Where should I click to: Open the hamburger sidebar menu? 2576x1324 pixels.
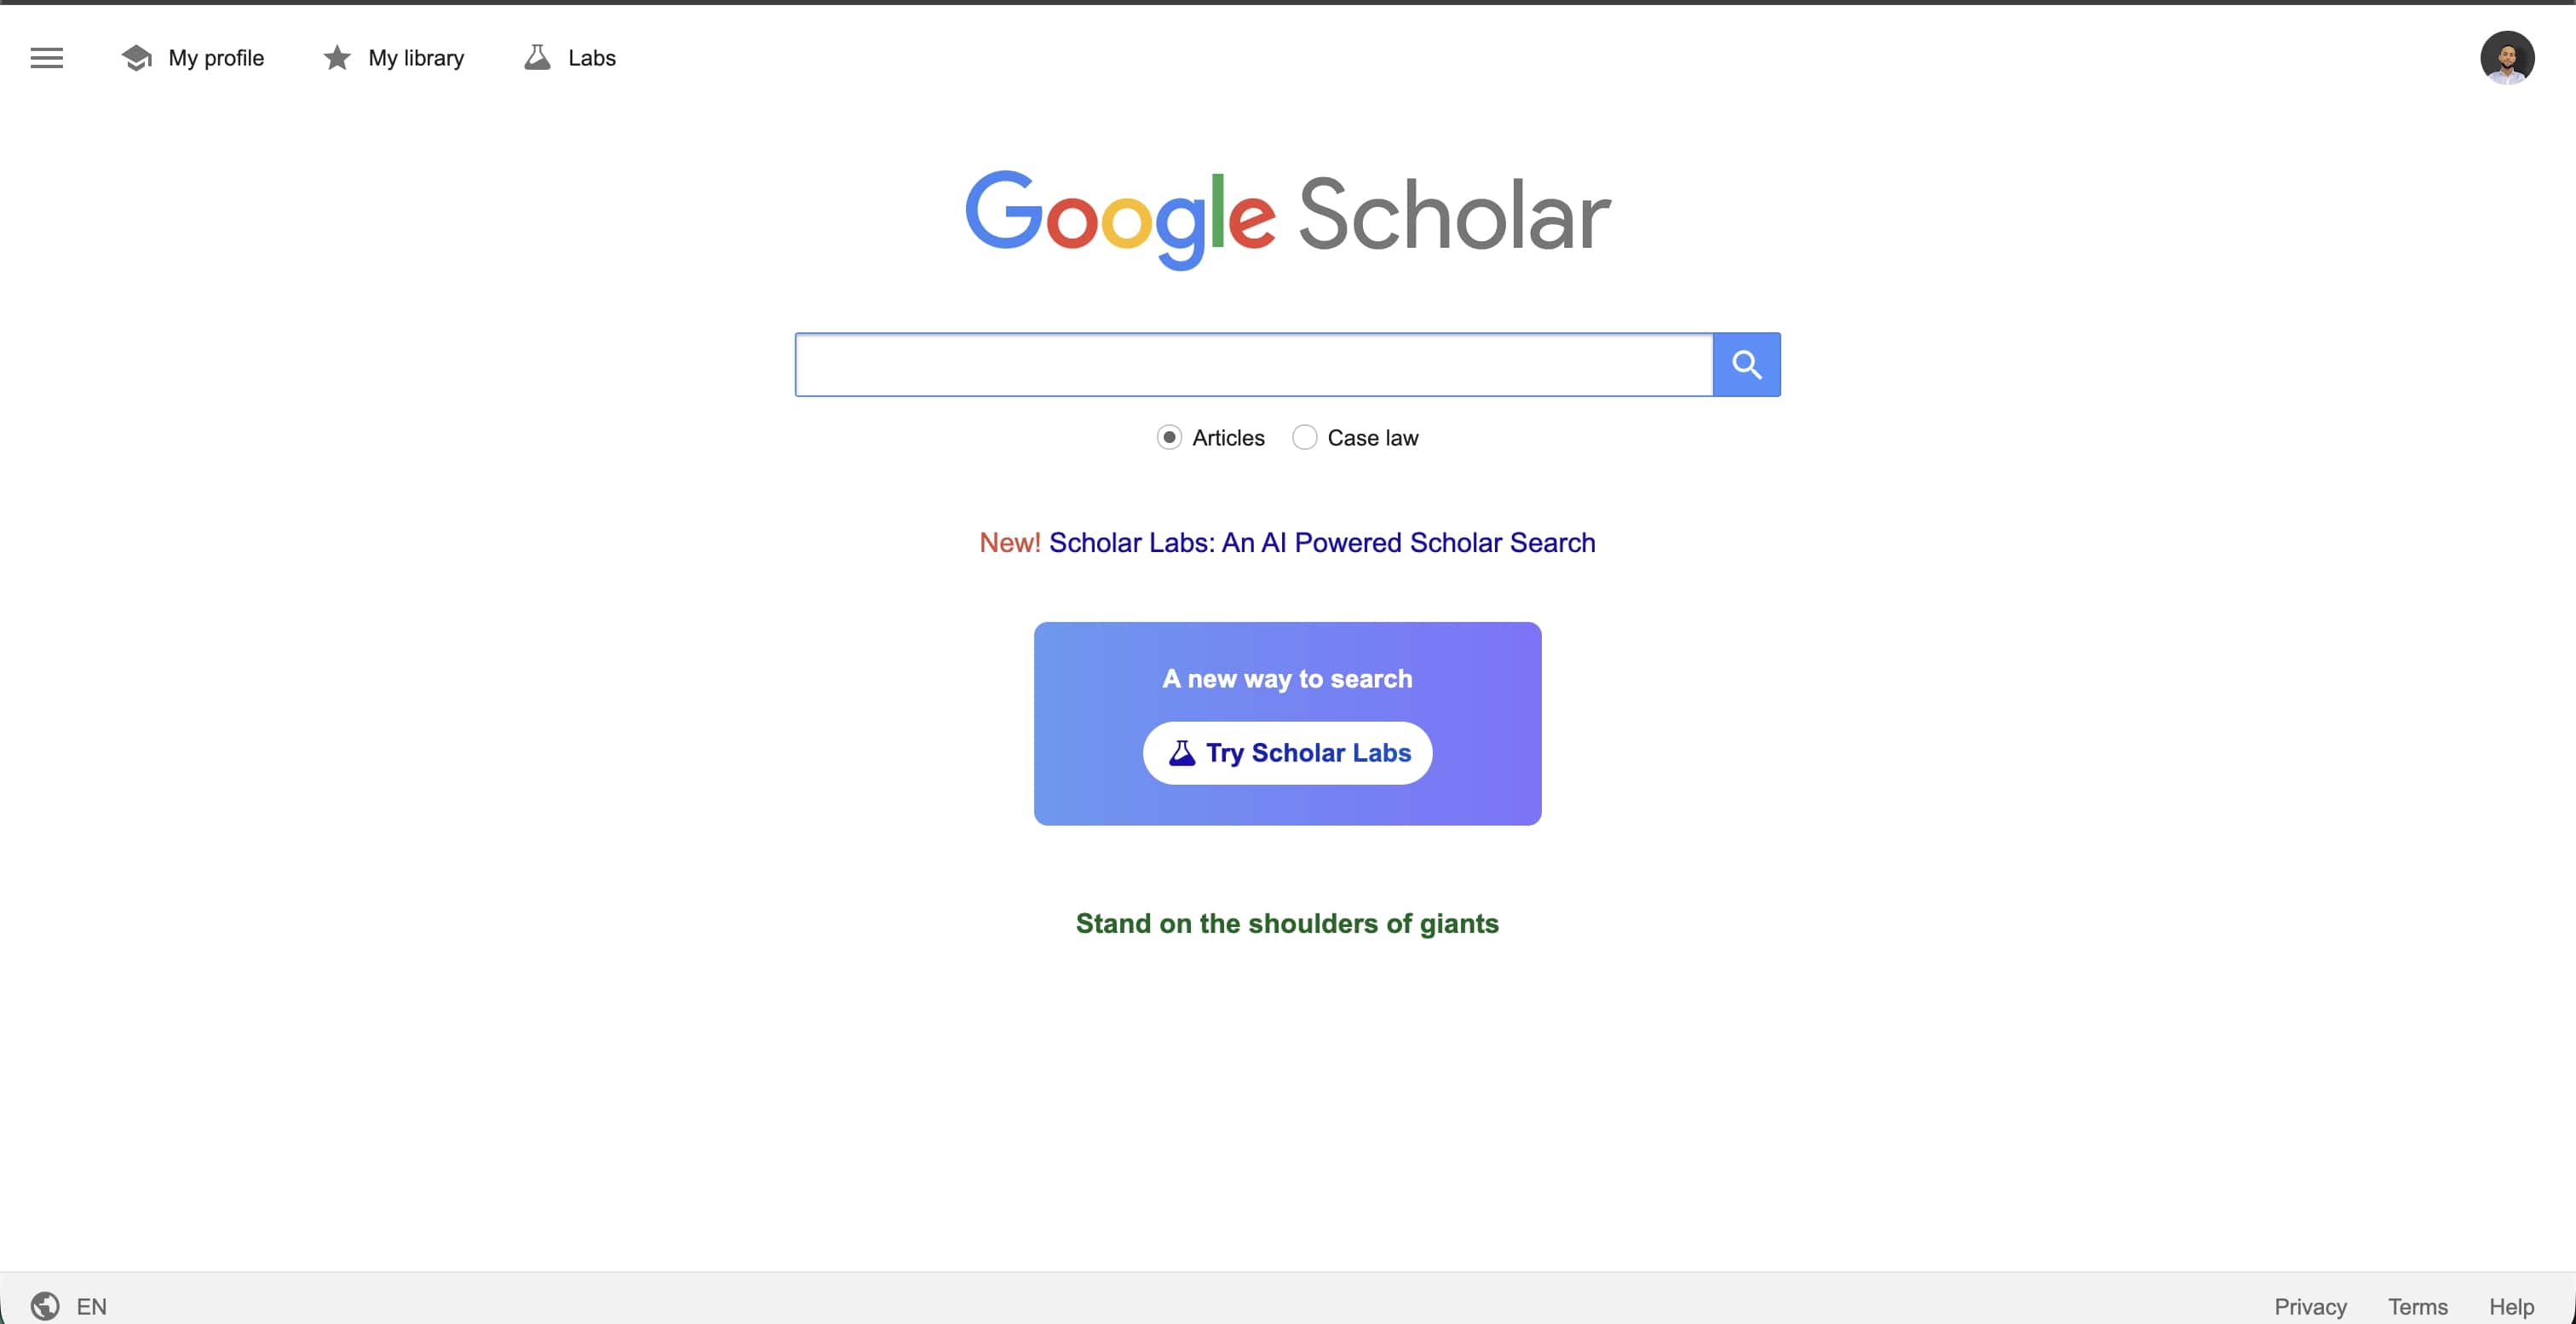pos(46,58)
